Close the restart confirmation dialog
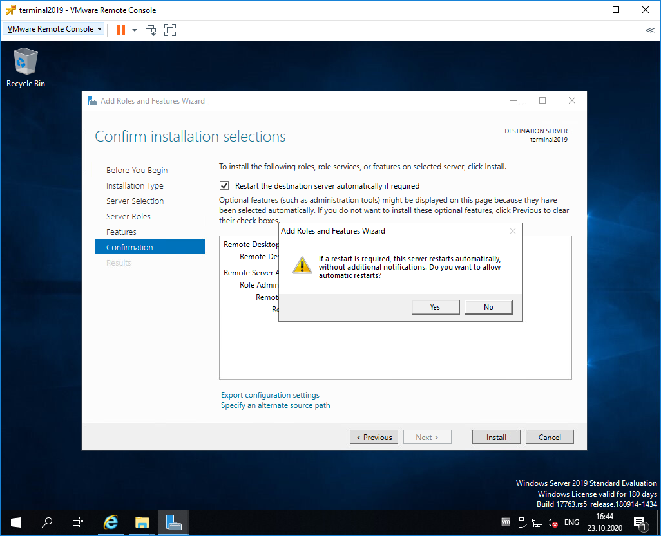This screenshot has height=536, width=661. (513, 231)
